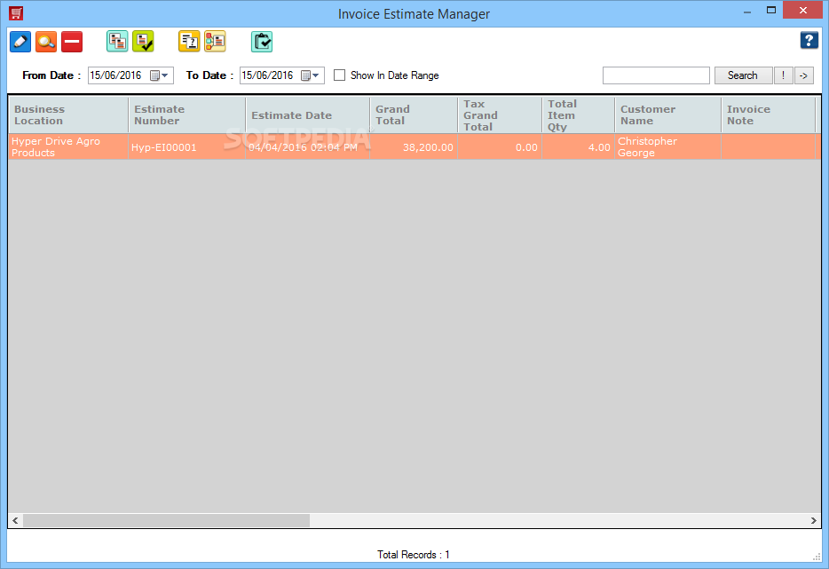Click the exclamation mark button
Viewport: 829px width, 569px height.
click(x=783, y=75)
